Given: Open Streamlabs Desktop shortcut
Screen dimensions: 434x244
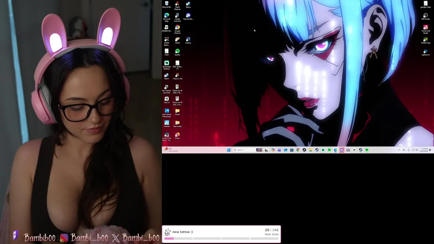Looking at the screenshot, I should 166,65.
